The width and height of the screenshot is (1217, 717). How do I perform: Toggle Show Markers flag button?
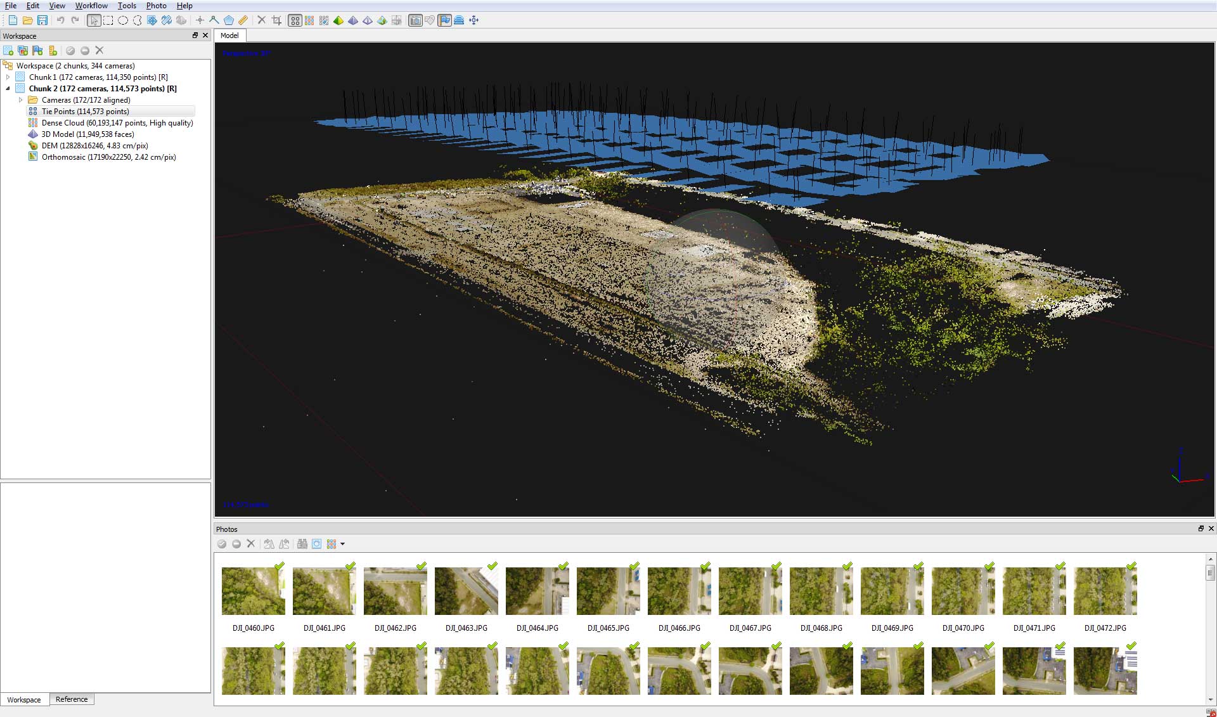click(x=445, y=20)
